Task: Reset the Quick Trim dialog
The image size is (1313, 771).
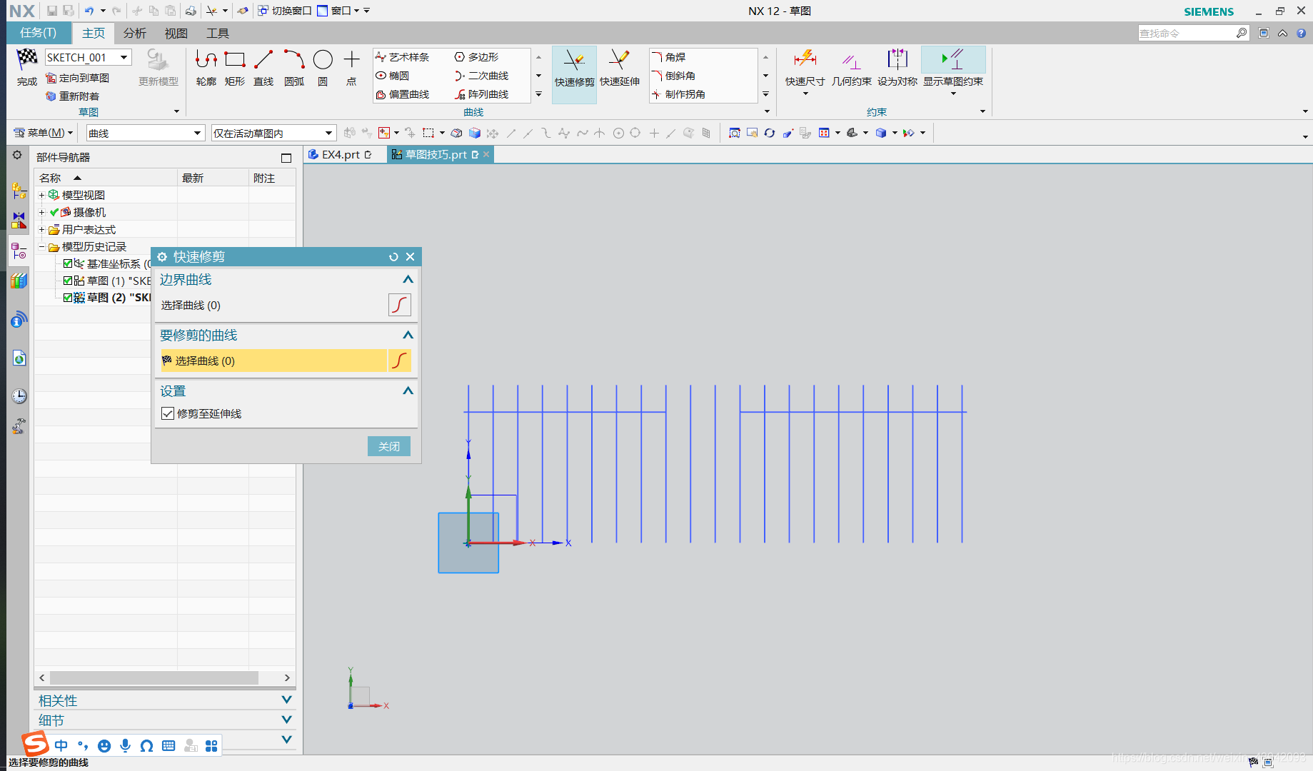Action: click(x=393, y=257)
